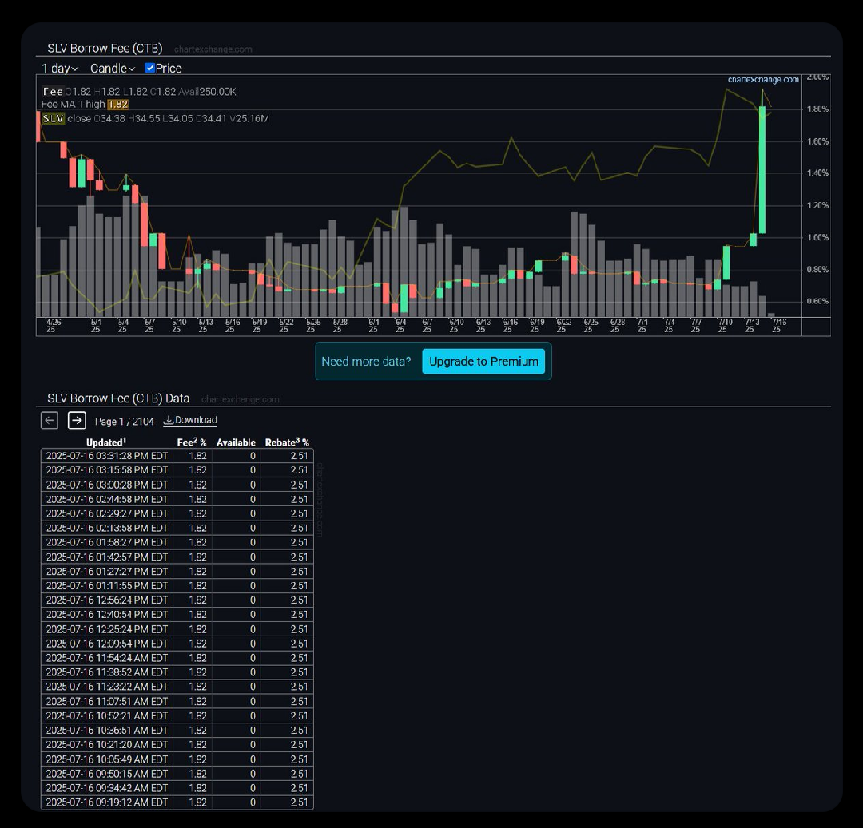863x828 pixels.
Task: Click the 1.00% y-axis label
Action: [x=817, y=237]
